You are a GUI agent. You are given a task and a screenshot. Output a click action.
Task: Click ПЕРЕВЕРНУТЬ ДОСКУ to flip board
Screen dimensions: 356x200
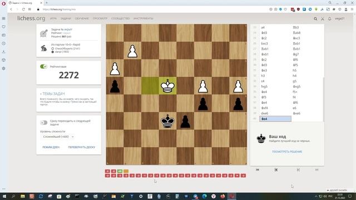point(82,147)
